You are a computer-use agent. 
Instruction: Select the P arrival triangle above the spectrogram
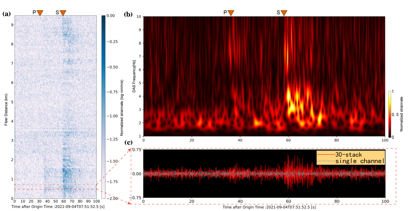pyautogui.click(x=231, y=13)
